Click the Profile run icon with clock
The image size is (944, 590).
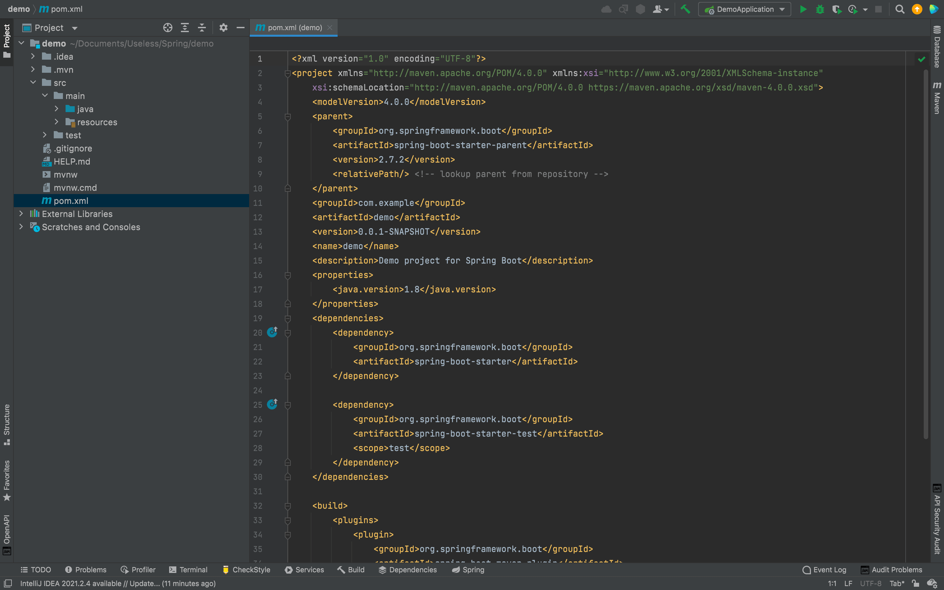[x=853, y=9]
